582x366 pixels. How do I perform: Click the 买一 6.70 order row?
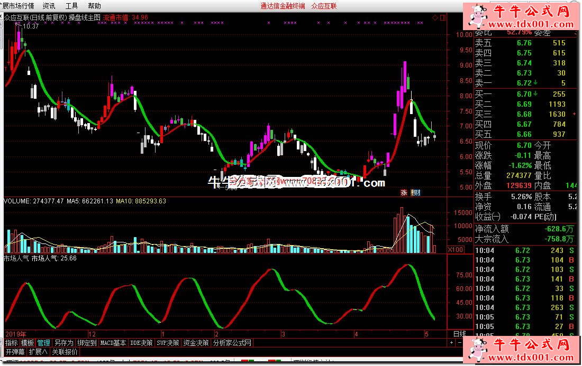[521, 94]
